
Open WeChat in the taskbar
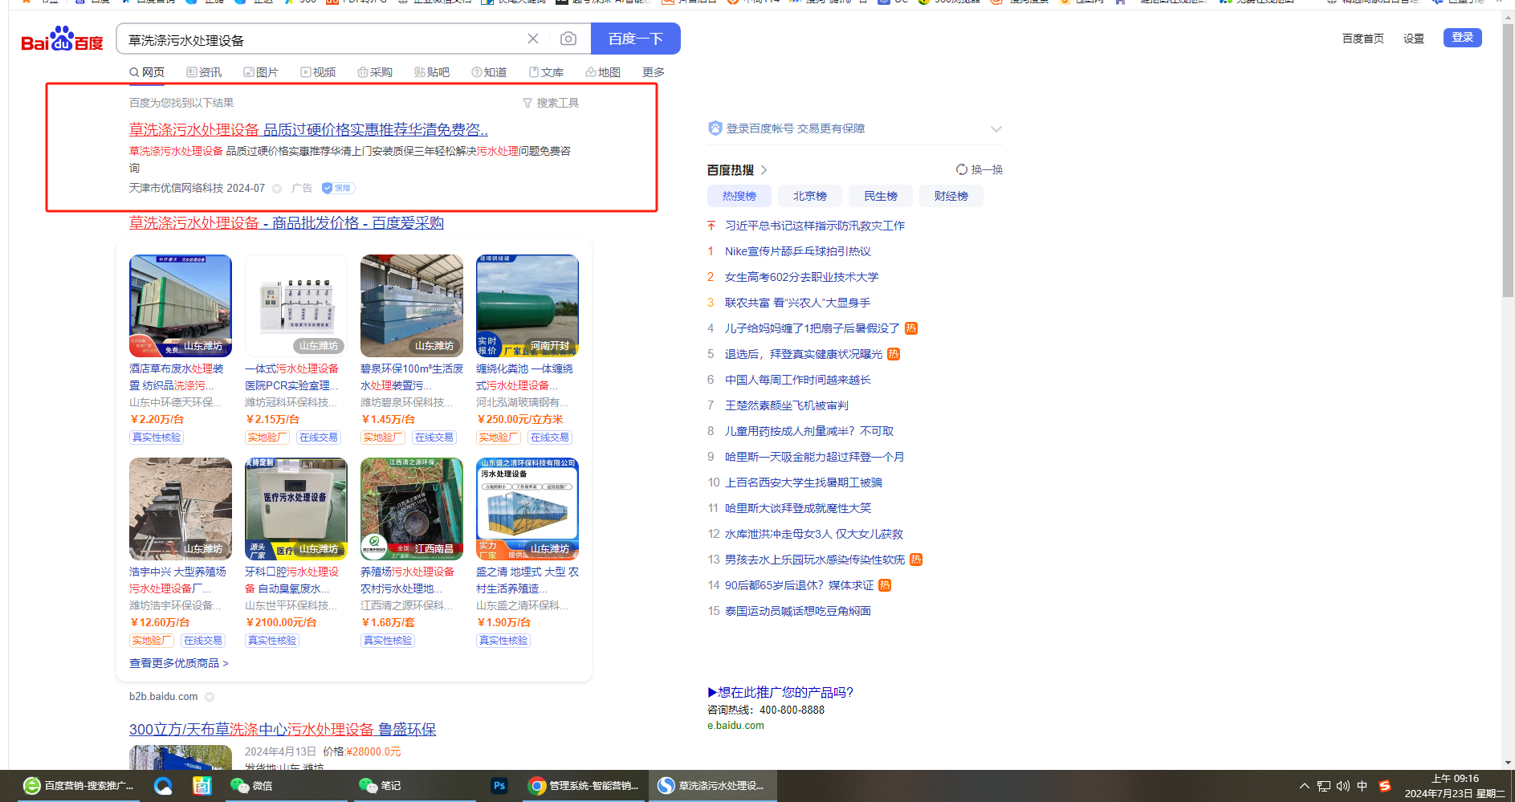coord(251,786)
